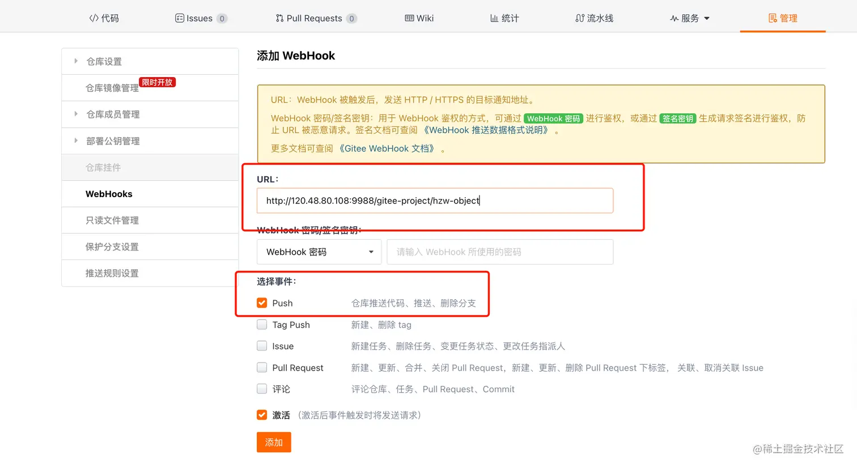Check the Pull Request event checkbox
857x468 pixels.
point(262,368)
